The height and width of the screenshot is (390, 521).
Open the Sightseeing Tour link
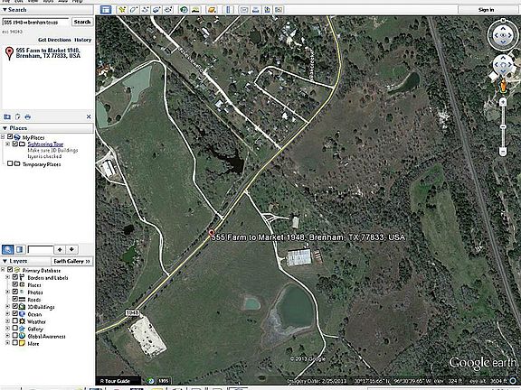tap(45, 144)
